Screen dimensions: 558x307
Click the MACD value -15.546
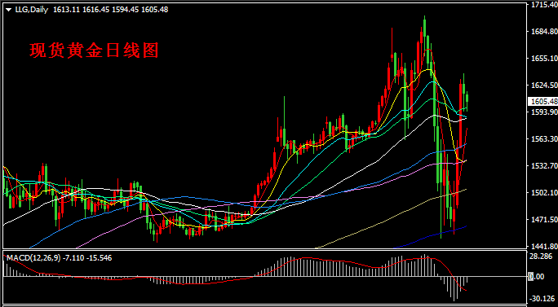coord(98,258)
